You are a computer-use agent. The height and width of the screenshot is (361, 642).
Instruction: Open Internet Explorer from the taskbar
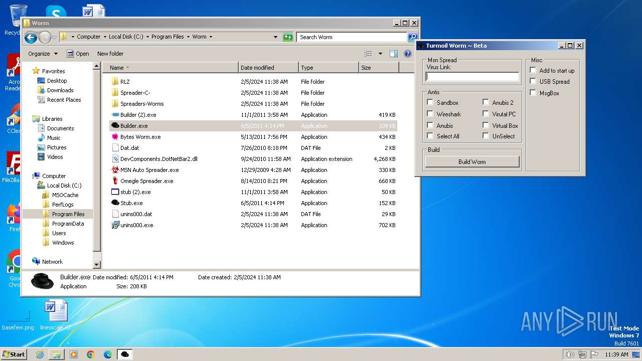point(40,354)
